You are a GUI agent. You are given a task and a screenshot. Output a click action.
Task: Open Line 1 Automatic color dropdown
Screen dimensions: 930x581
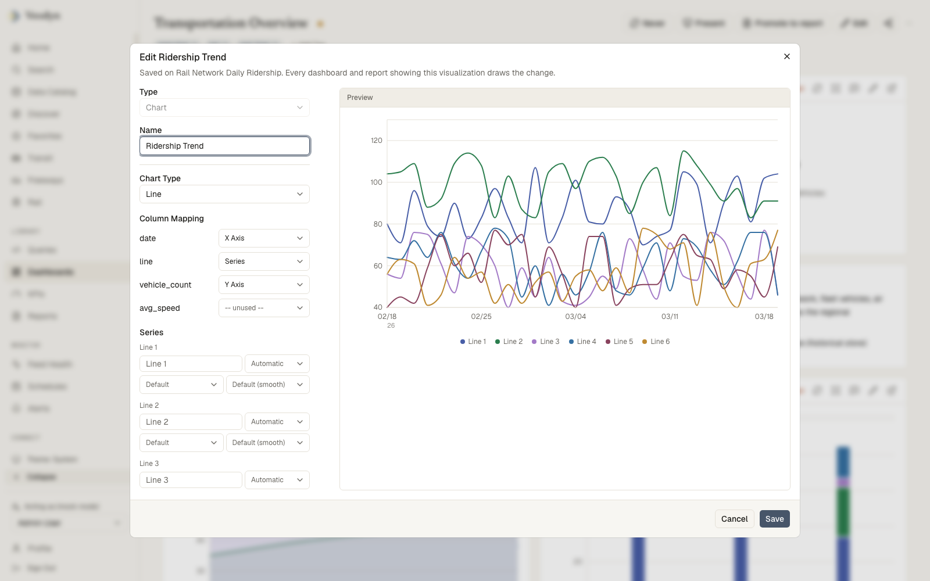pyautogui.click(x=277, y=364)
